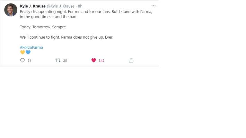Open the #ForzaParma hashtag
The image size is (246, 138).
(32, 47)
